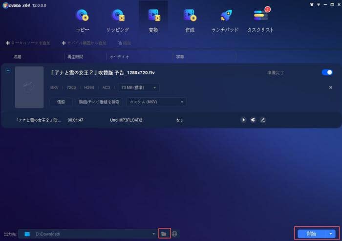Image resolution: width=342 pixels, height=241 pixels.
Task: Open the title bar dropdown menu icon
Action: coord(319,4)
